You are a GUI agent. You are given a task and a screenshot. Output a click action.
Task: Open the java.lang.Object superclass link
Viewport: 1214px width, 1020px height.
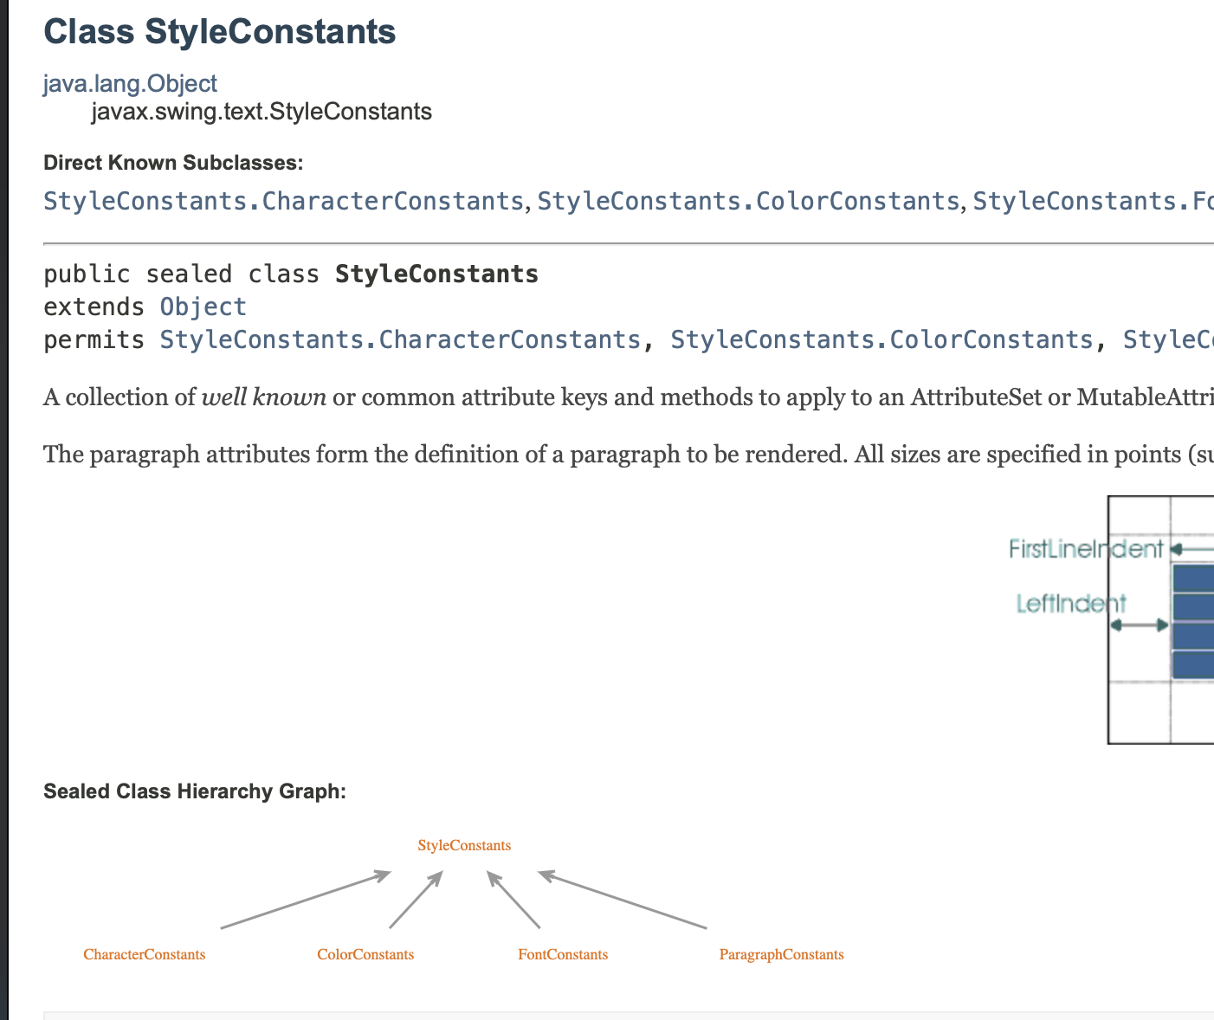click(x=130, y=84)
